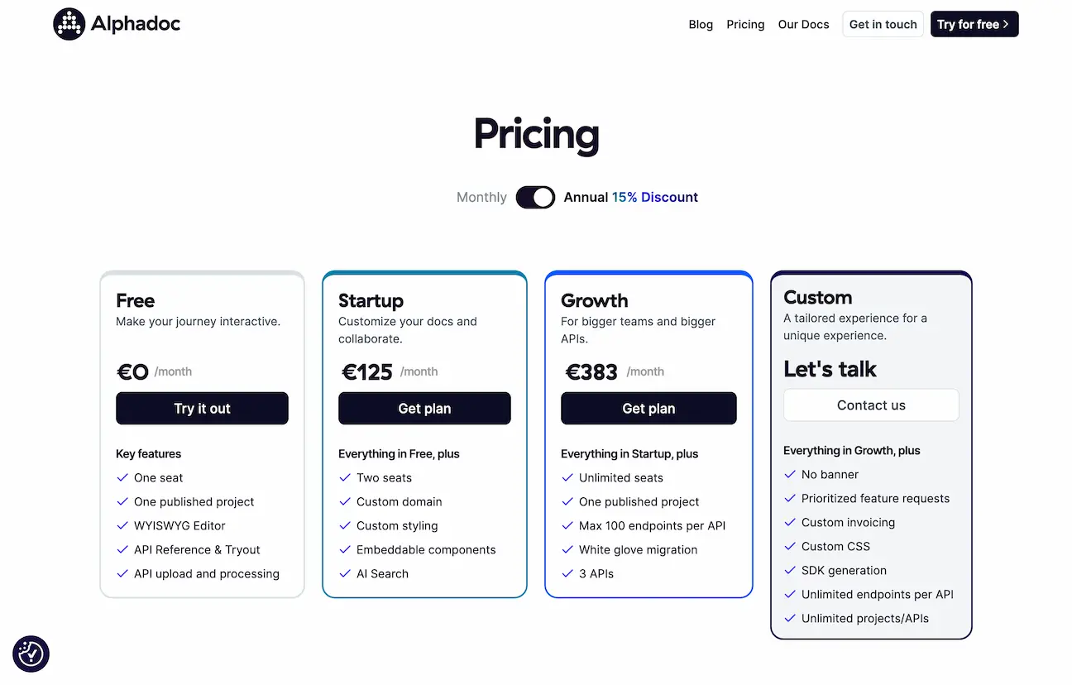Image resolution: width=1072 pixels, height=685 pixels.
Task: Toggle billing from Monthly to Annual
Action: pos(535,197)
